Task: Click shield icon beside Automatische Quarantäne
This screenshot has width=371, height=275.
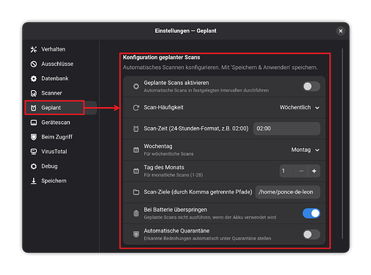Action: [136, 235]
